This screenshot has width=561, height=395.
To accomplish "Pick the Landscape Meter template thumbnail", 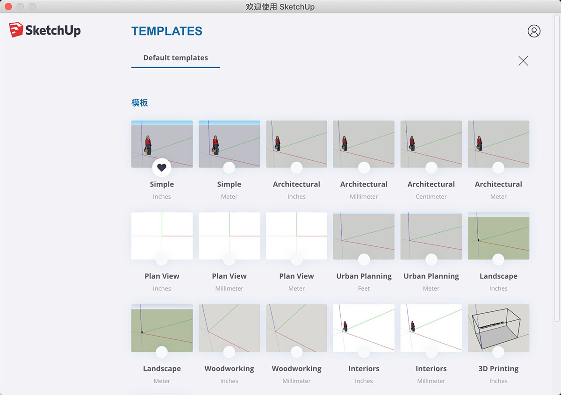I will click(162, 327).
